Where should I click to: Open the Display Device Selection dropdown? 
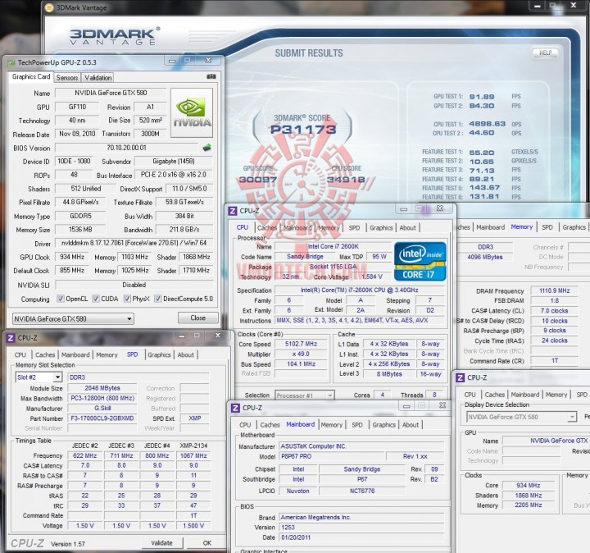click(521, 417)
